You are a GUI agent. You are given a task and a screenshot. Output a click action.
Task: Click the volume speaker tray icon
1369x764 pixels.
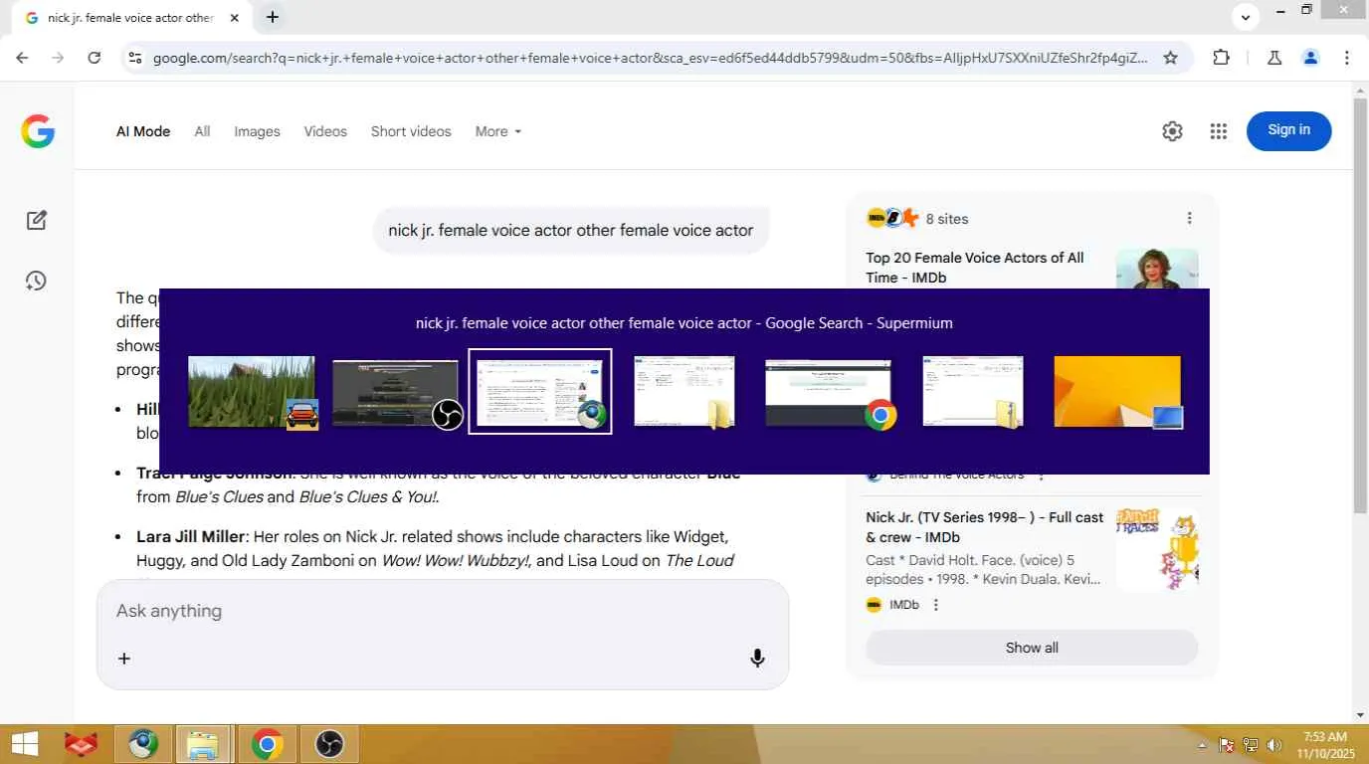coord(1274,745)
